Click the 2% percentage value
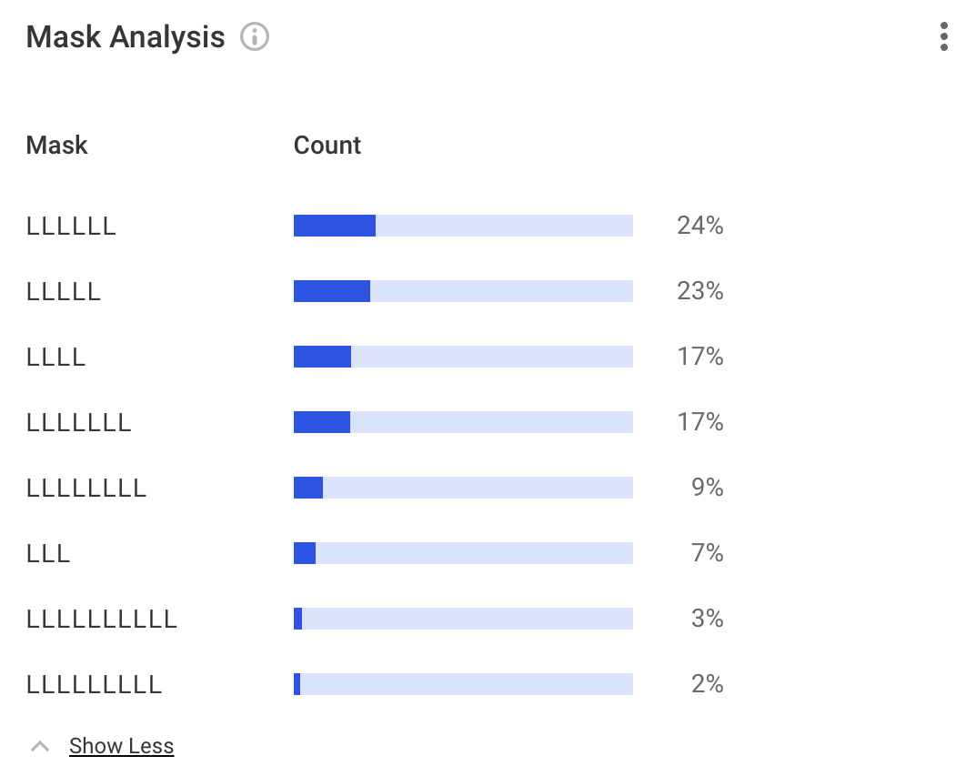Viewport: 966px width, 766px height. [707, 684]
